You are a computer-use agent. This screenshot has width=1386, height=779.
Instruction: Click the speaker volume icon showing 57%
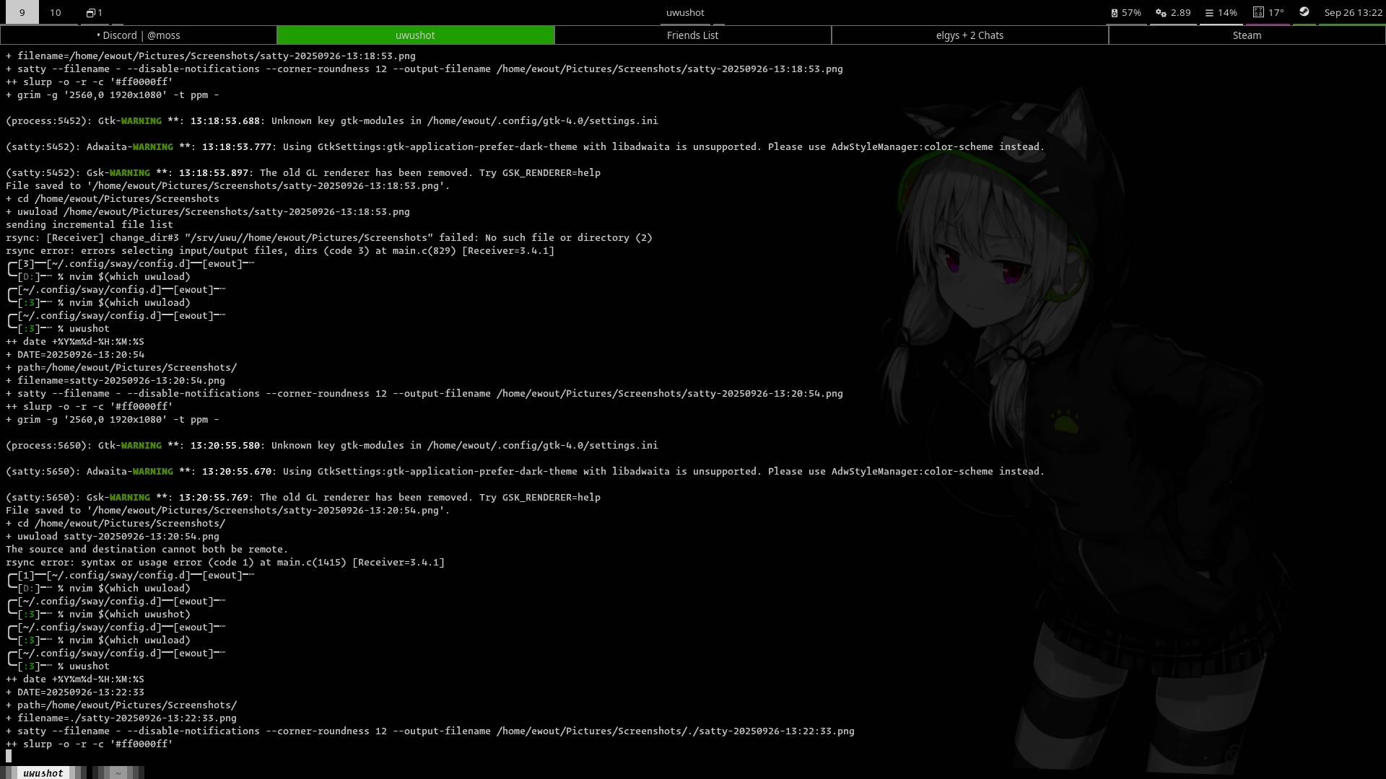tap(1115, 12)
